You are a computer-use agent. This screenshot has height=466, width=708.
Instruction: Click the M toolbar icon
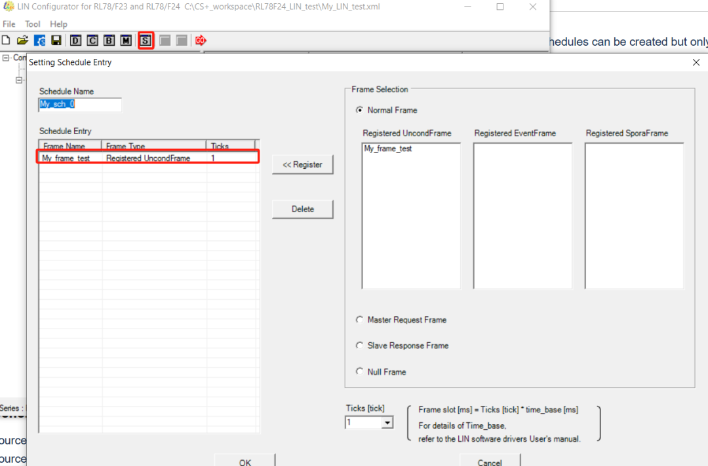coord(126,41)
